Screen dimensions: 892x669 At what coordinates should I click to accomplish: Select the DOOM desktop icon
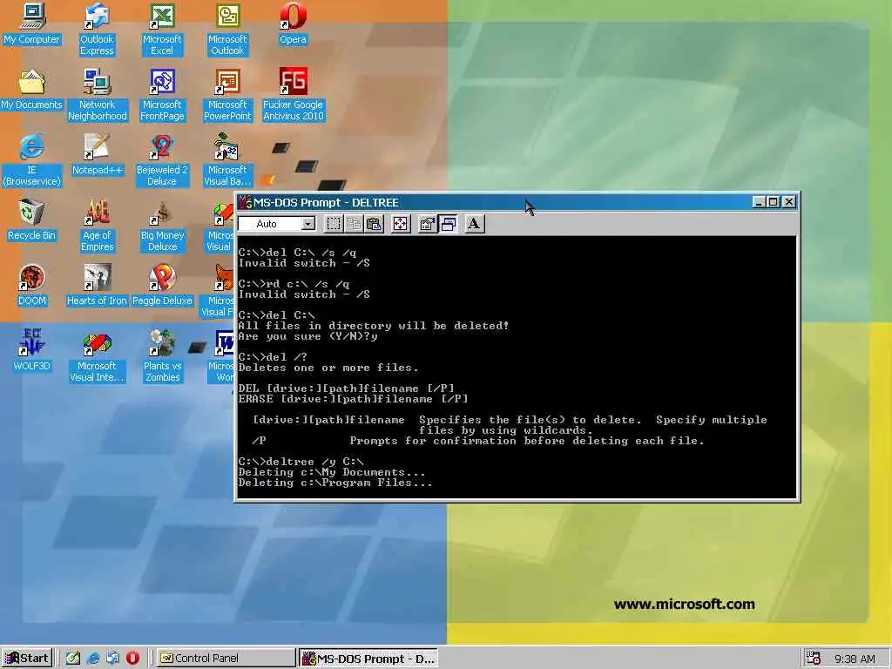pyautogui.click(x=32, y=285)
